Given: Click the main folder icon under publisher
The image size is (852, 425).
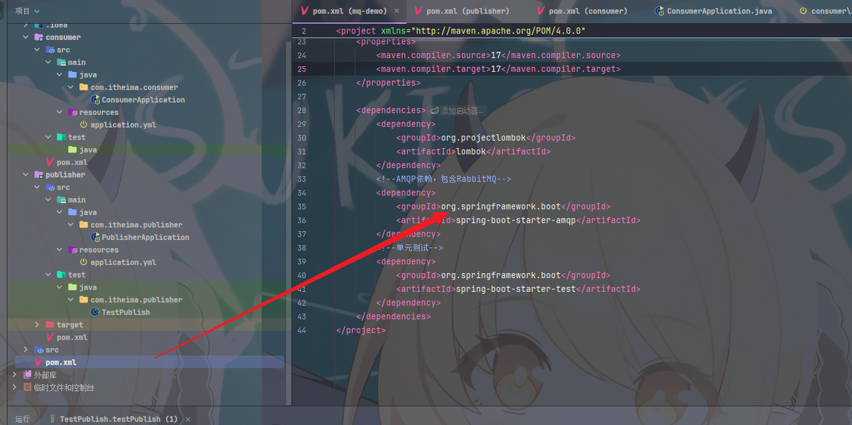Looking at the screenshot, I should click(61, 200).
